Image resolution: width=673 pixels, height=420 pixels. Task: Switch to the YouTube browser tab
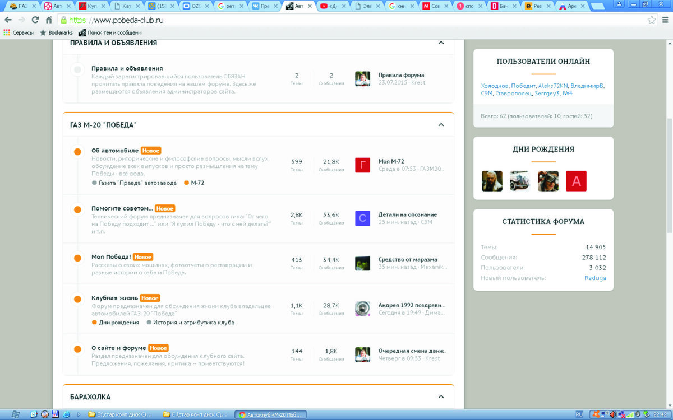coord(331,6)
